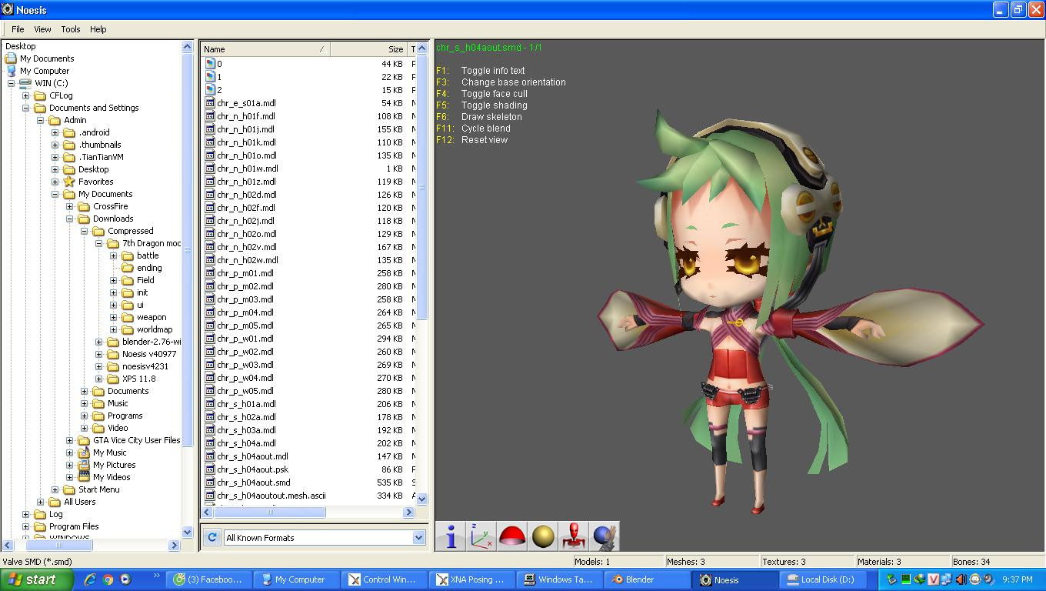Image resolution: width=1046 pixels, height=591 pixels.
Task: Open the Tools menu
Action: (x=71, y=29)
